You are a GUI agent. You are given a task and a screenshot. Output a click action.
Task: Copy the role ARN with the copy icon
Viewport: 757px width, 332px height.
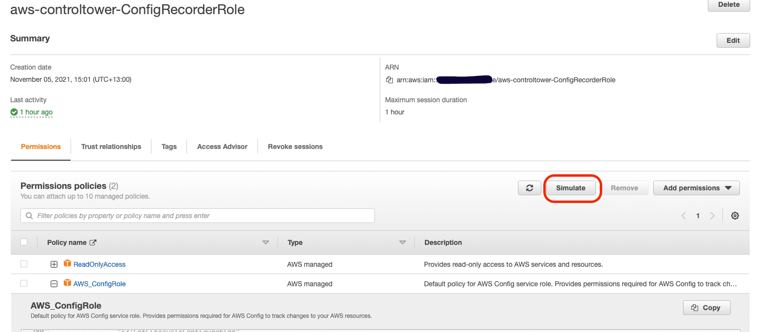[389, 80]
